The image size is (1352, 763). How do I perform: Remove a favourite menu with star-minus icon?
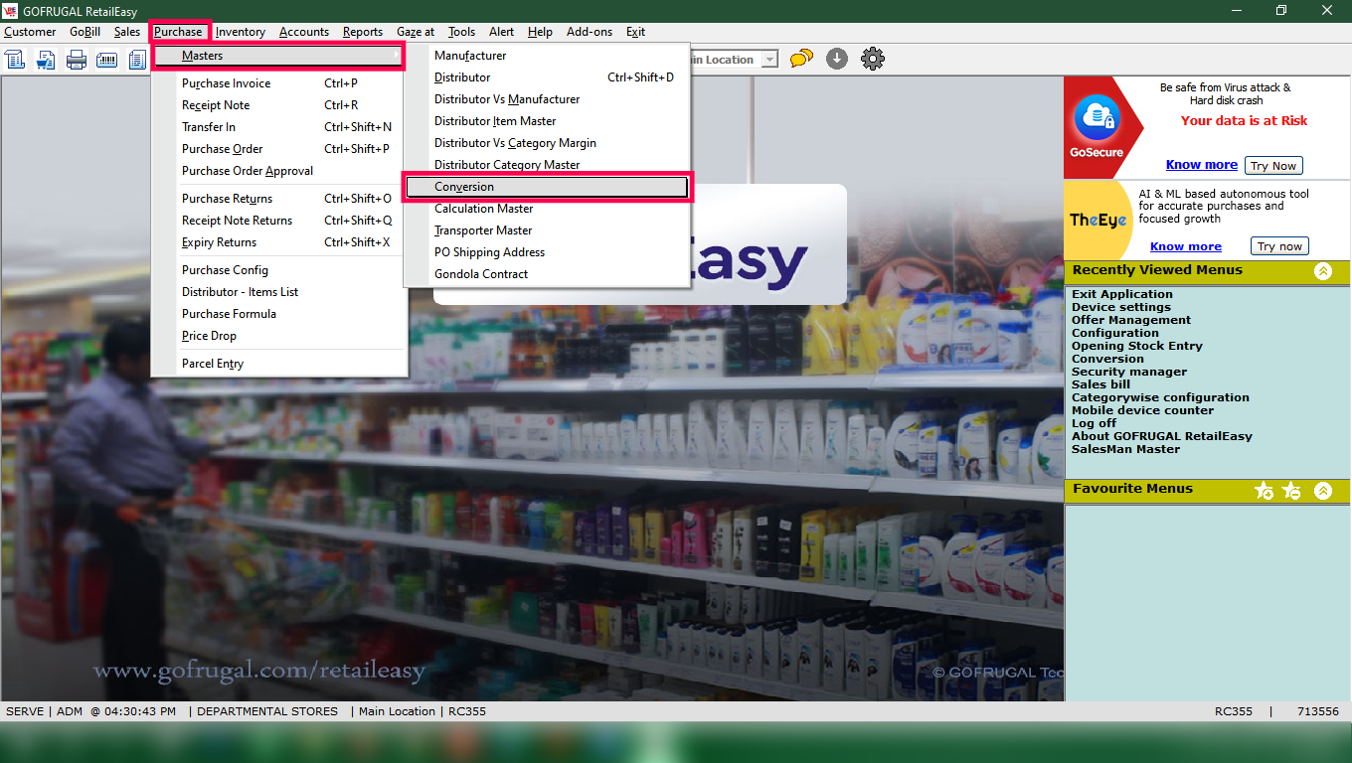tap(1291, 490)
